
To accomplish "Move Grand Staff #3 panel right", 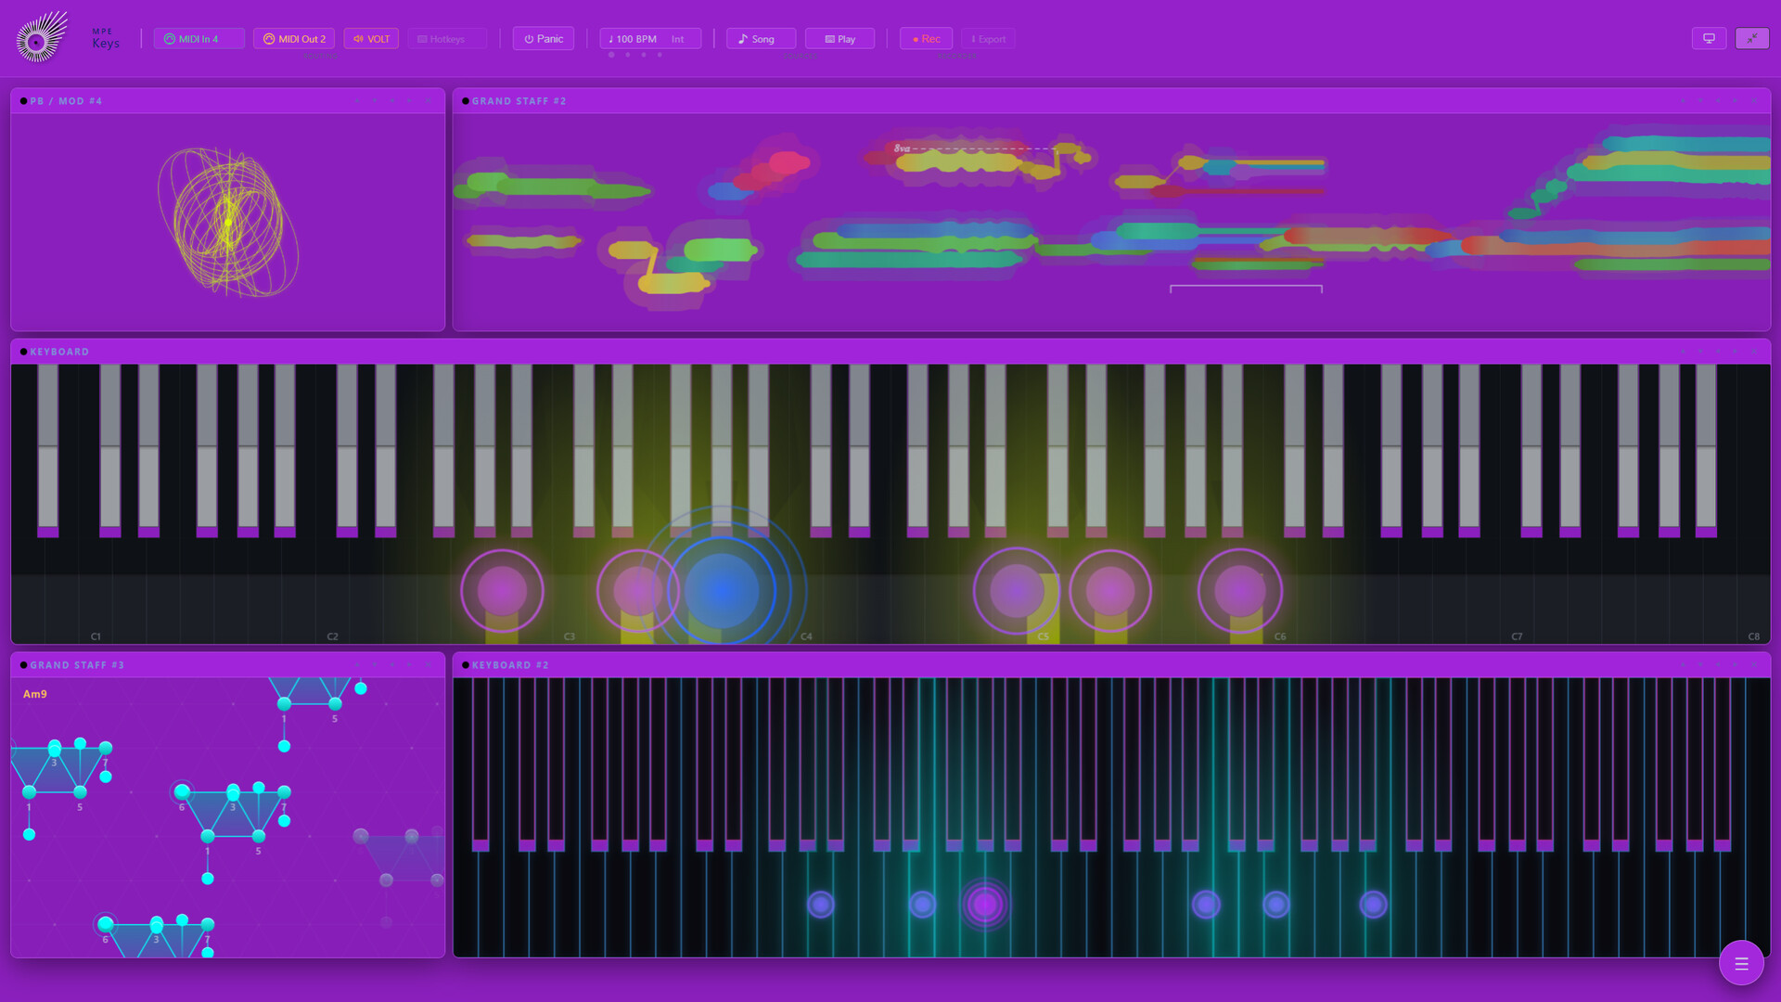I will (409, 664).
